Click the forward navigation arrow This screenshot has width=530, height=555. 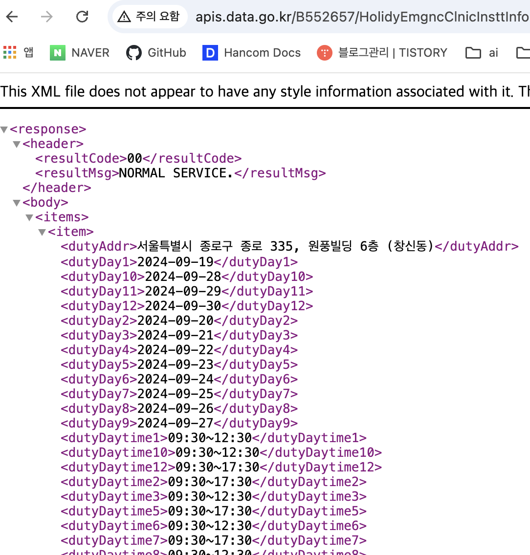pyautogui.click(x=46, y=17)
